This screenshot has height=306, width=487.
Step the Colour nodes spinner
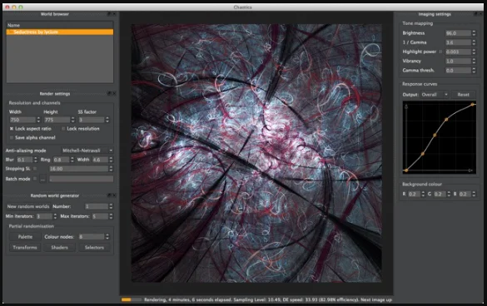coord(107,237)
